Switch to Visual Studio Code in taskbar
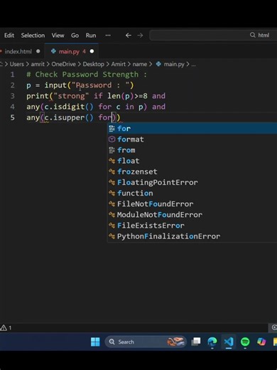This screenshot has height=370, width=277. click(x=229, y=342)
